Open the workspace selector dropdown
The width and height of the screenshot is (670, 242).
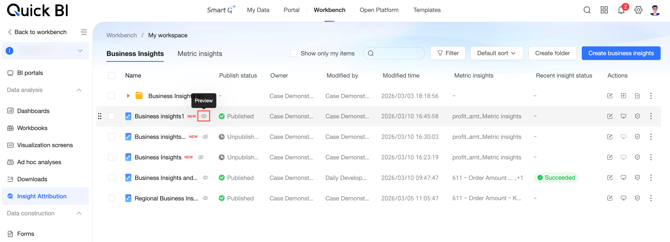(45, 51)
